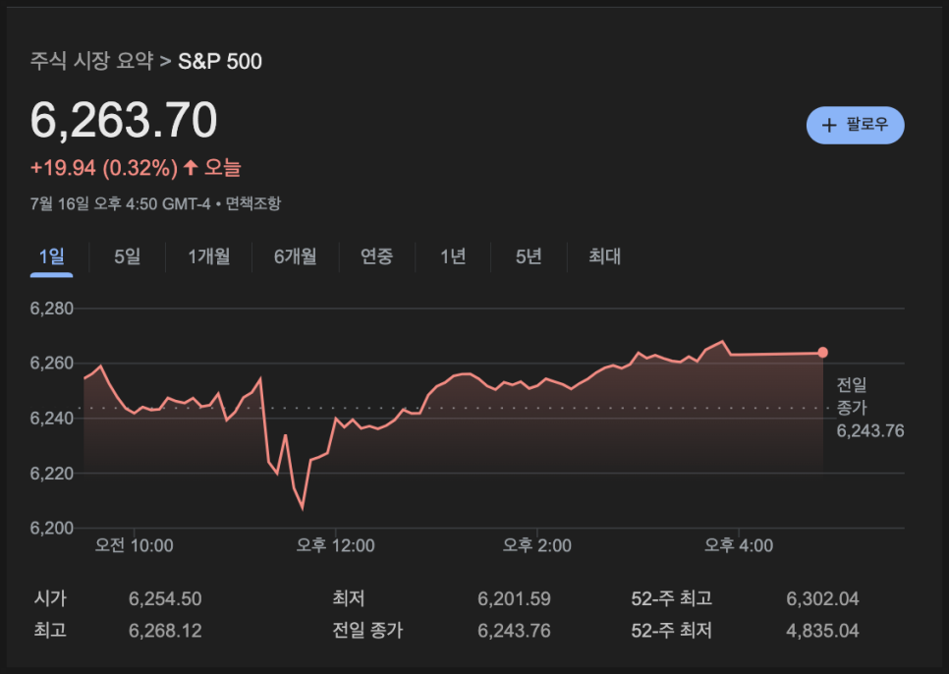Open the 주식 시장 요약 breadcrumb link
Screen dimensions: 949x674
point(91,61)
